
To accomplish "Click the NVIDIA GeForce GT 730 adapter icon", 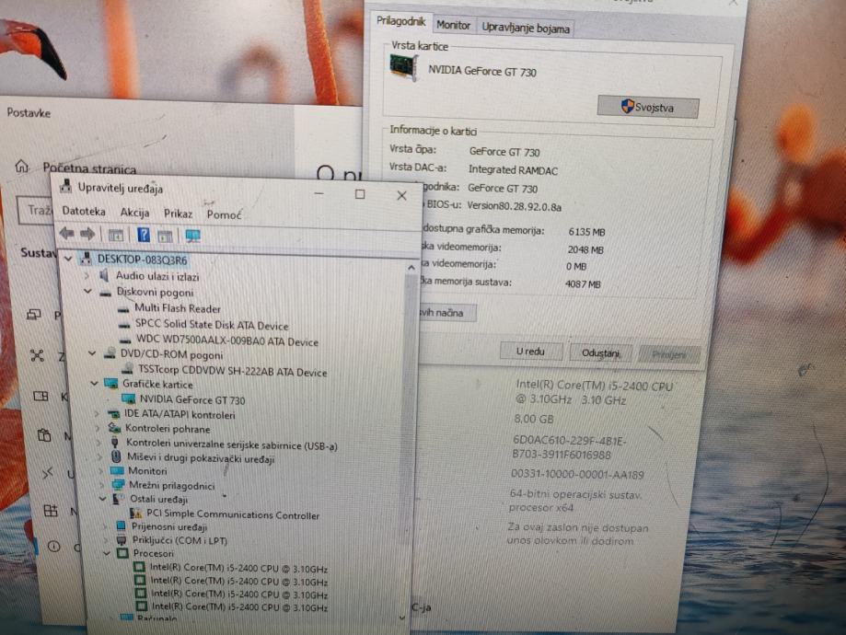I will pyautogui.click(x=403, y=68).
